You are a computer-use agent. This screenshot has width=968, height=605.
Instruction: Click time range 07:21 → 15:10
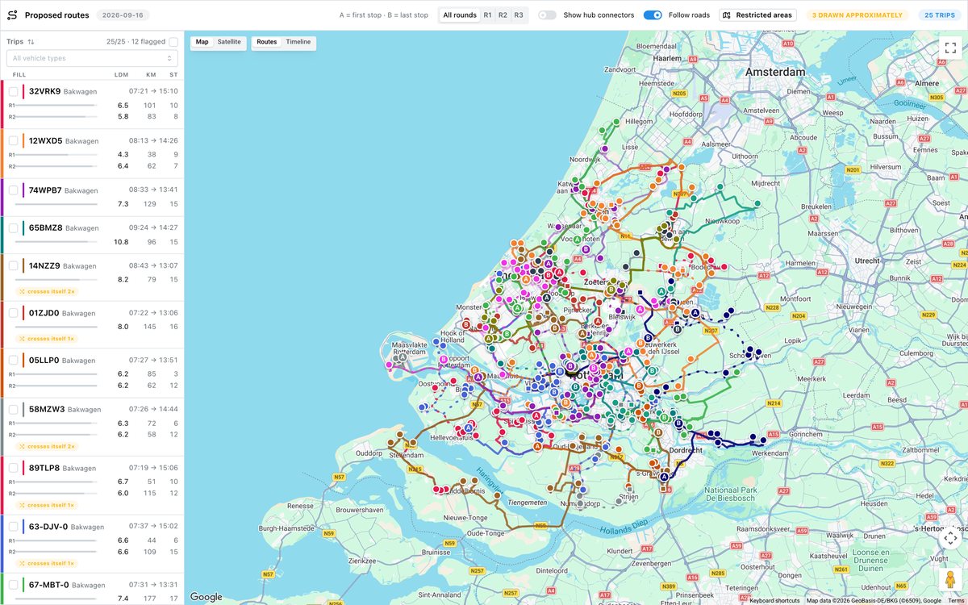[153, 91]
